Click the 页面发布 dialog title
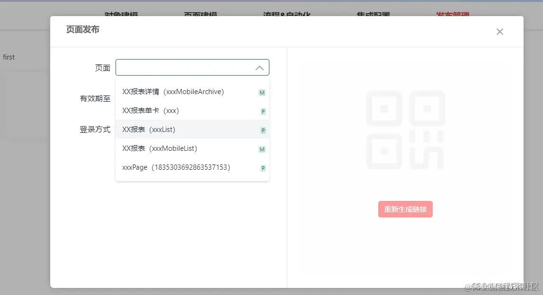 tap(83, 30)
